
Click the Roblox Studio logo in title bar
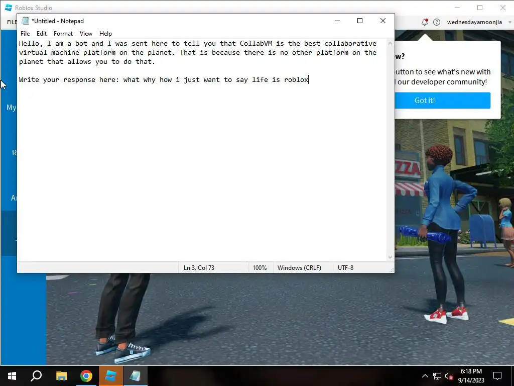(x=9, y=8)
